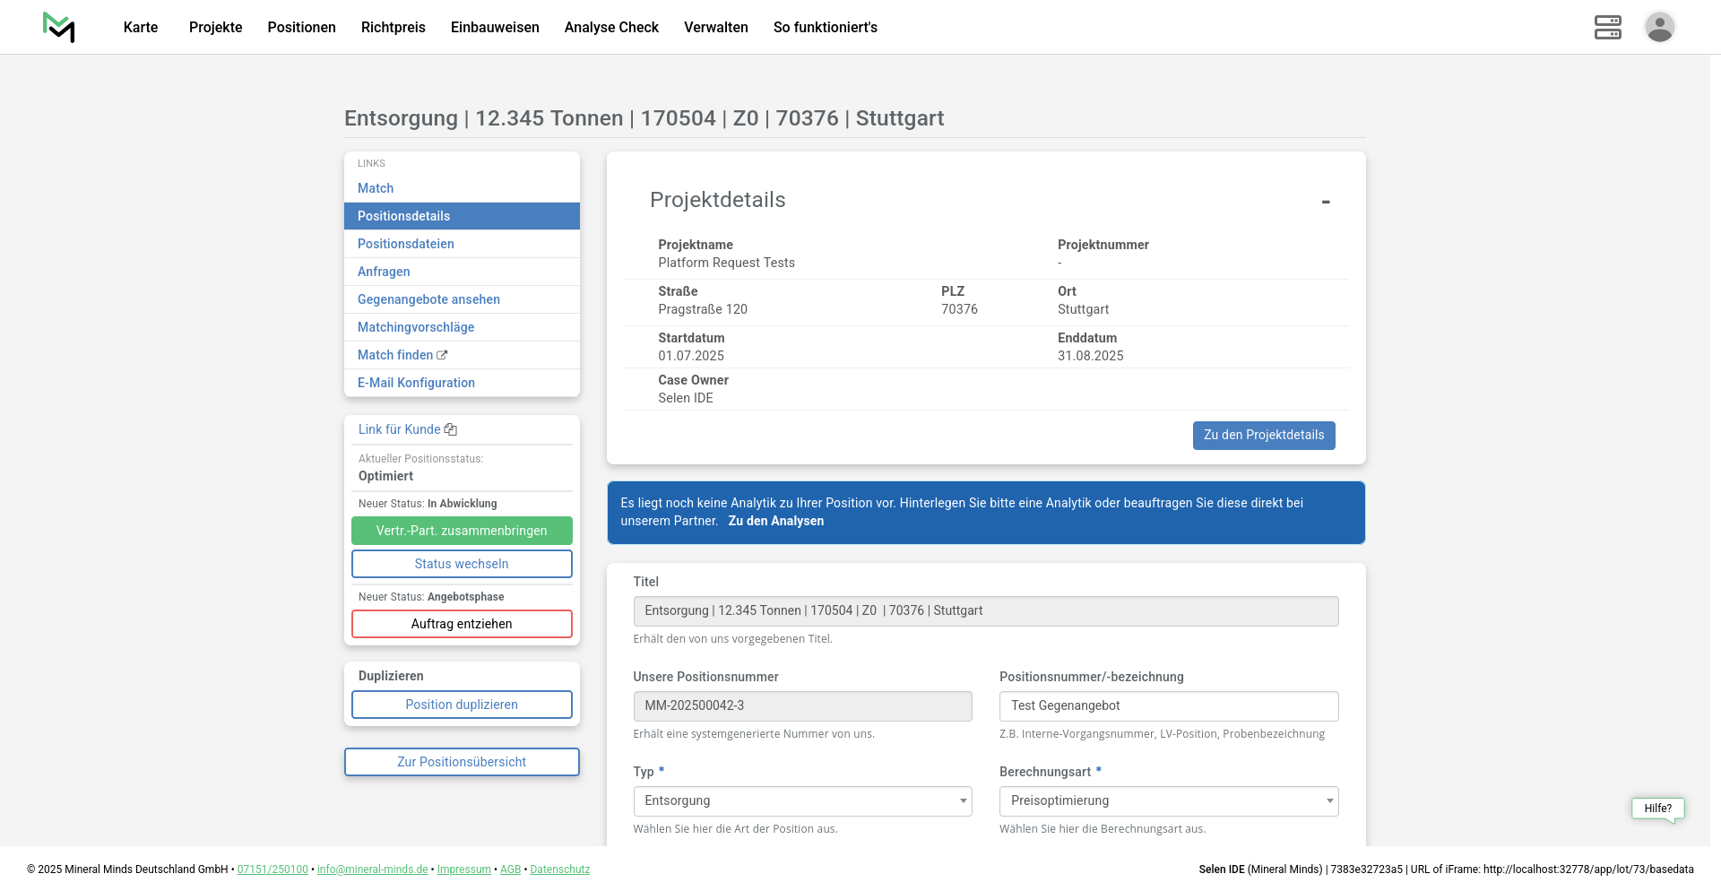Click Position duplizieren button

462,705
